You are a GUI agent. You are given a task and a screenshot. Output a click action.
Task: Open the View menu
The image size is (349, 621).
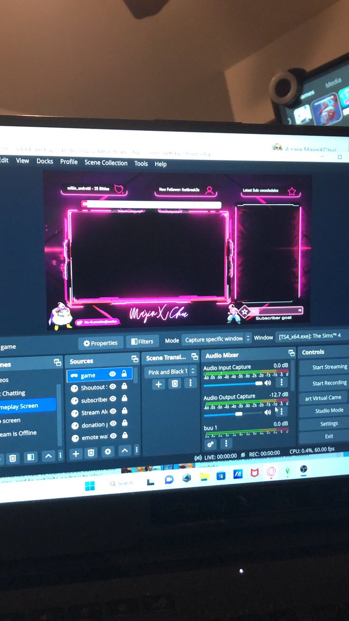click(x=22, y=160)
